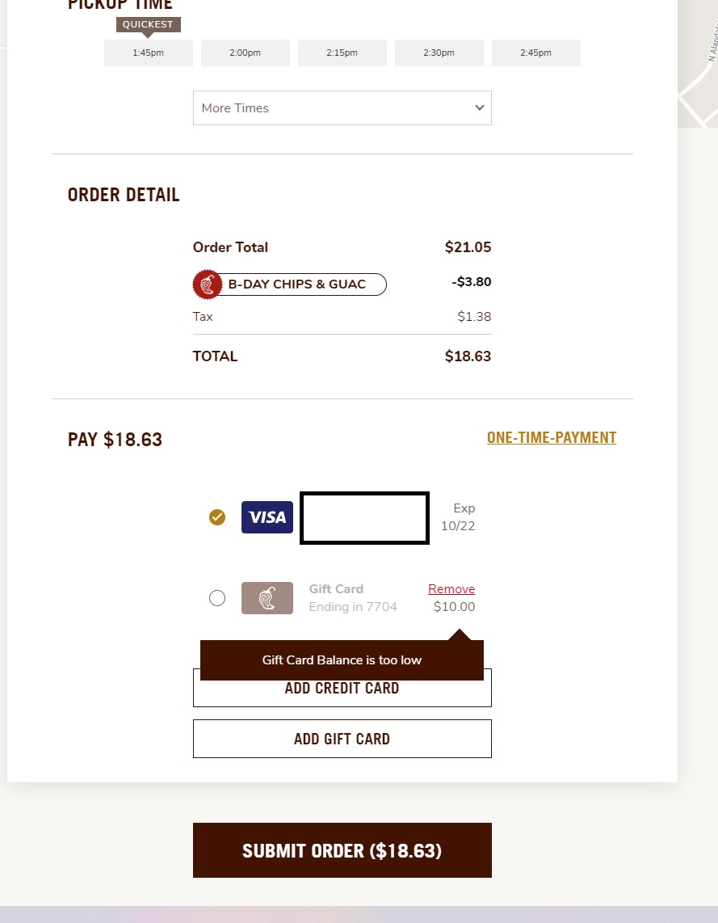Click the Chipotle pepper icon on B-DAY badge
The height and width of the screenshot is (923, 718).
[207, 284]
